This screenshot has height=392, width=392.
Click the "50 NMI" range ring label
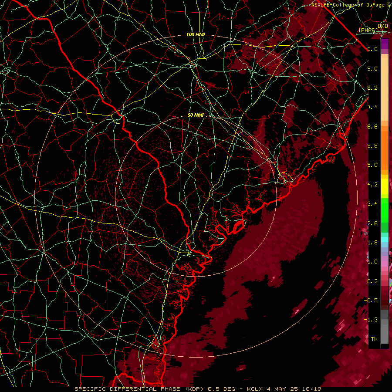pyautogui.click(x=196, y=115)
